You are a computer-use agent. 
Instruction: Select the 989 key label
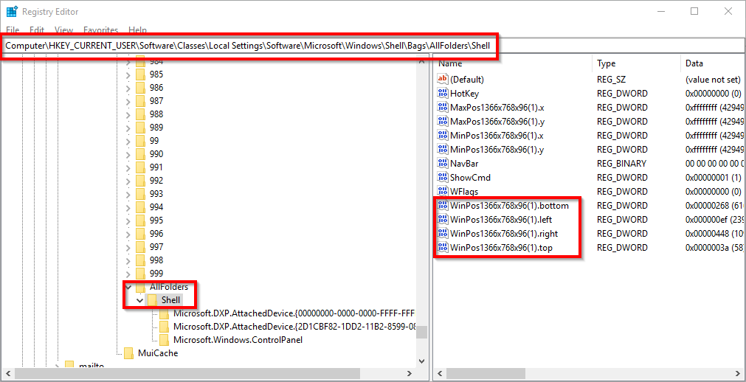point(156,128)
